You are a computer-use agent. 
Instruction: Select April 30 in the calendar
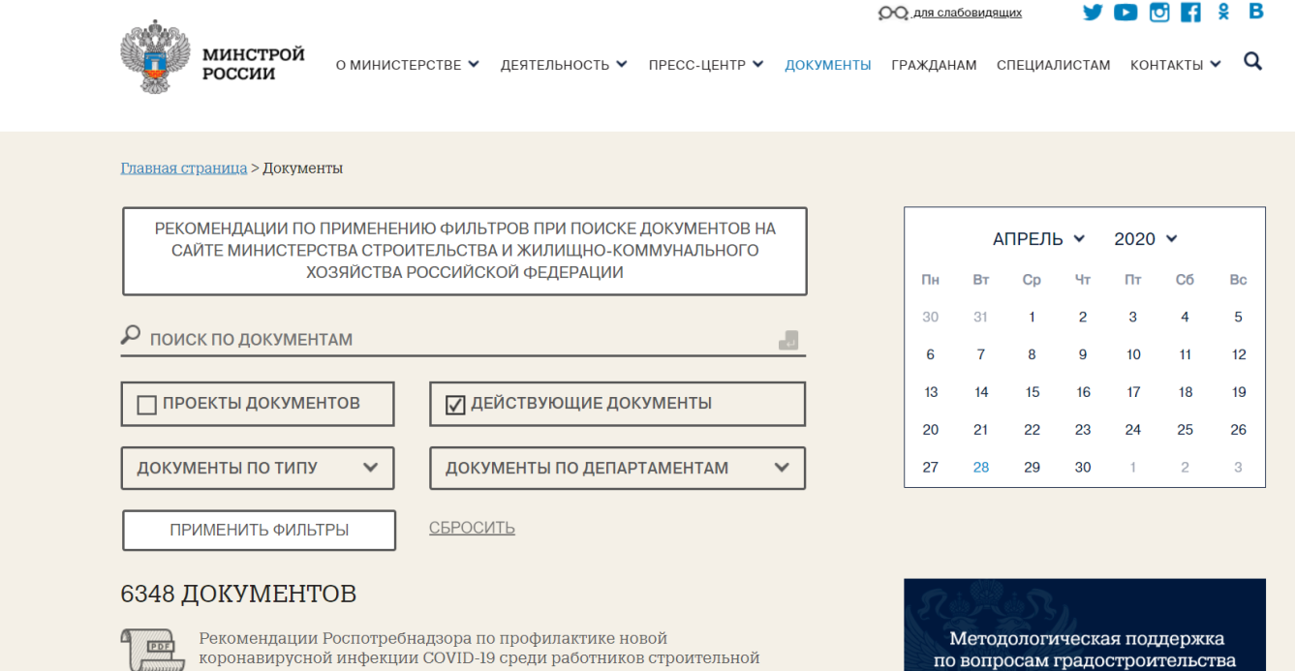[1083, 467]
